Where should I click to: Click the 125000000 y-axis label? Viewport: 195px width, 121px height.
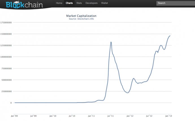click(x=6, y=46)
